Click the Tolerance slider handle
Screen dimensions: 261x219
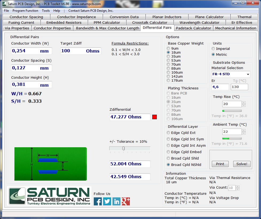[123, 148]
